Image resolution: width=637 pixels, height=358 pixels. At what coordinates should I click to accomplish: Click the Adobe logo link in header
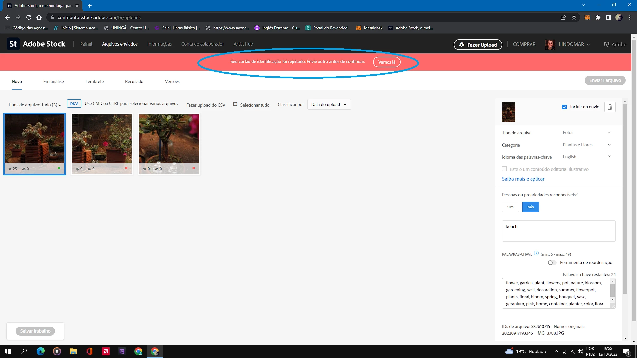615,44
